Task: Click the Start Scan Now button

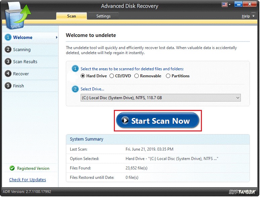Action: (158, 120)
